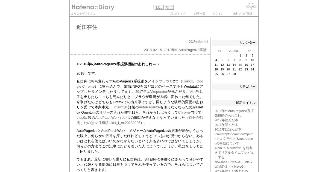The width and height of the screenshot is (328, 172).
Task: Open recent title tombfixやtaberarelooのpatch
Action: (x=234, y=139)
